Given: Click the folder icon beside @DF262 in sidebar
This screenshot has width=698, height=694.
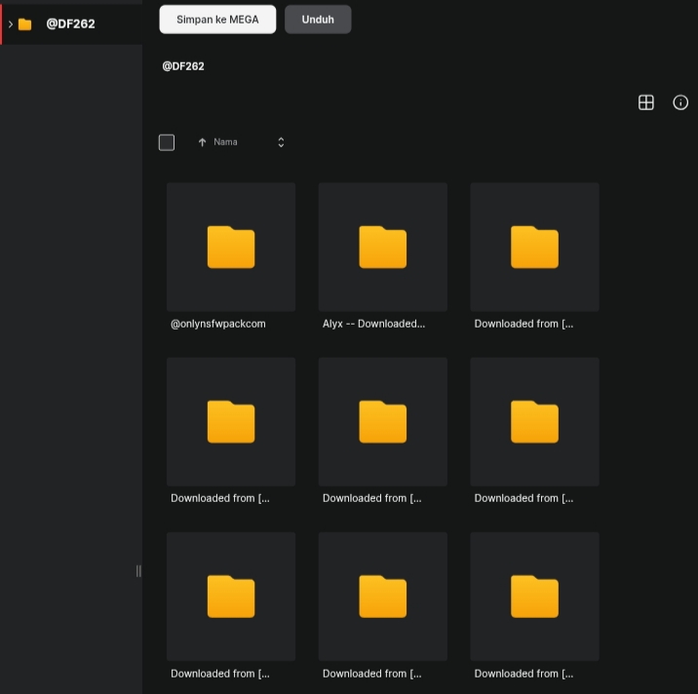Looking at the screenshot, I should [x=25, y=23].
